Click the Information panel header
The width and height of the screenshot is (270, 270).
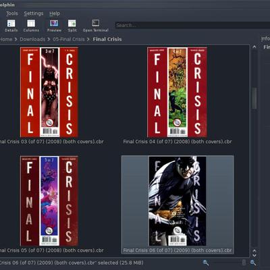pyautogui.click(x=265, y=38)
